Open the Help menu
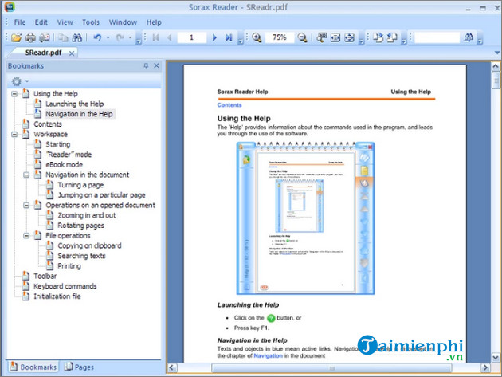This screenshot has height=377, width=502. pyautogui.click(x=154, y=22)
